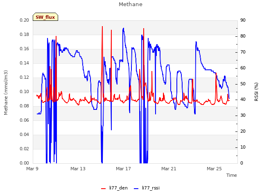The width and height of the screenshot is (262, 196).
Task: Click the 0 RSSI axis value
Action: pos(242,163)
